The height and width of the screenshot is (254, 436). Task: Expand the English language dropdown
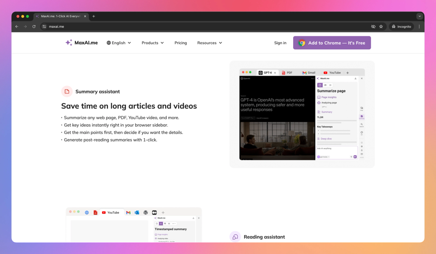click(x=119, y=43)
